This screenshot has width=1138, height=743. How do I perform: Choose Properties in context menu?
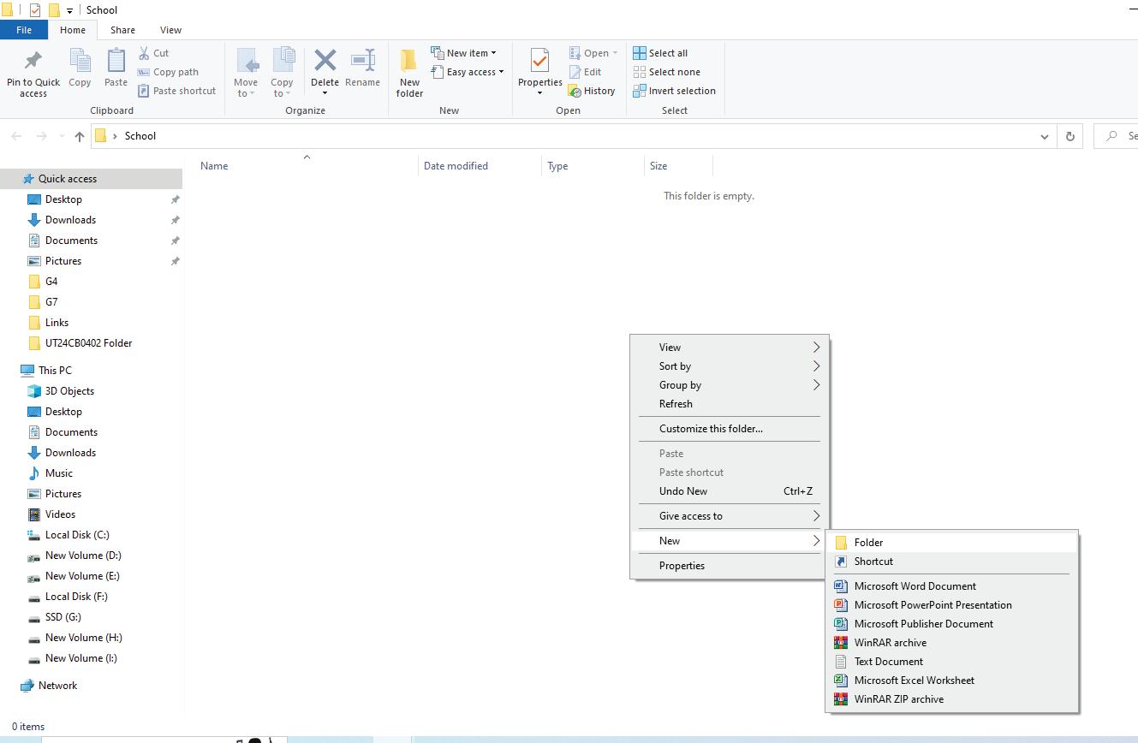click(x=730, y=566)
